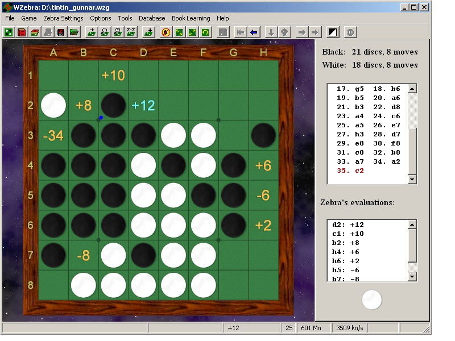
Task: Click the floppy disk save game icon
Action: pos(61,32)
